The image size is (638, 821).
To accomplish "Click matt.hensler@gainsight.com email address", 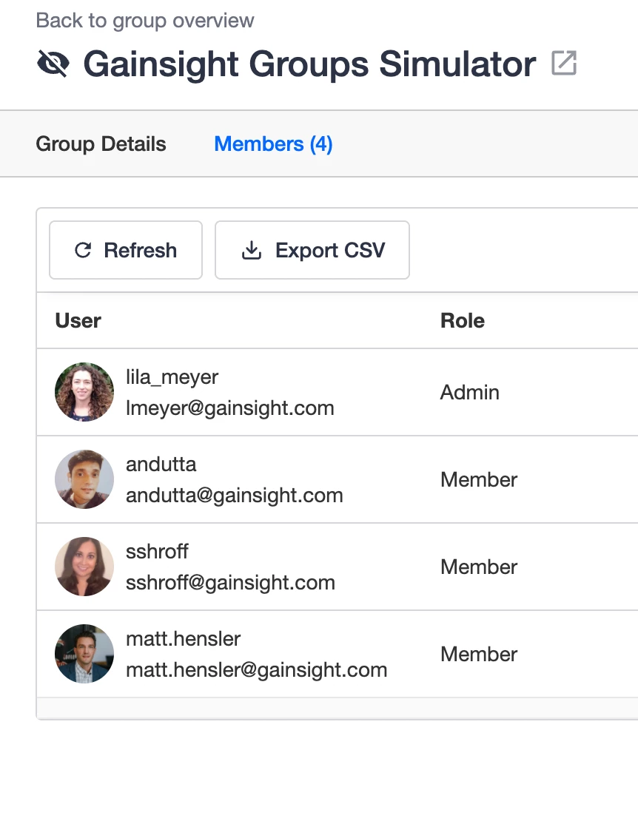I will (x=257, y=669).
